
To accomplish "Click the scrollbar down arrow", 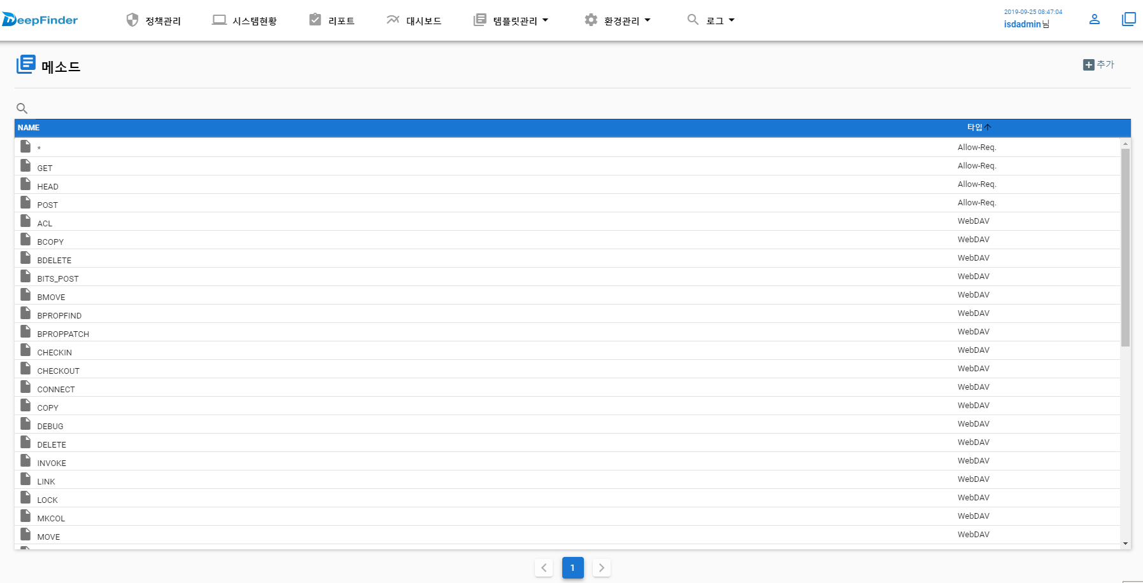I will coord(1125,544).
